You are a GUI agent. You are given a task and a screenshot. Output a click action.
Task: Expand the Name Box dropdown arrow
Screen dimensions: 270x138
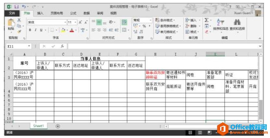coord(29,46)
